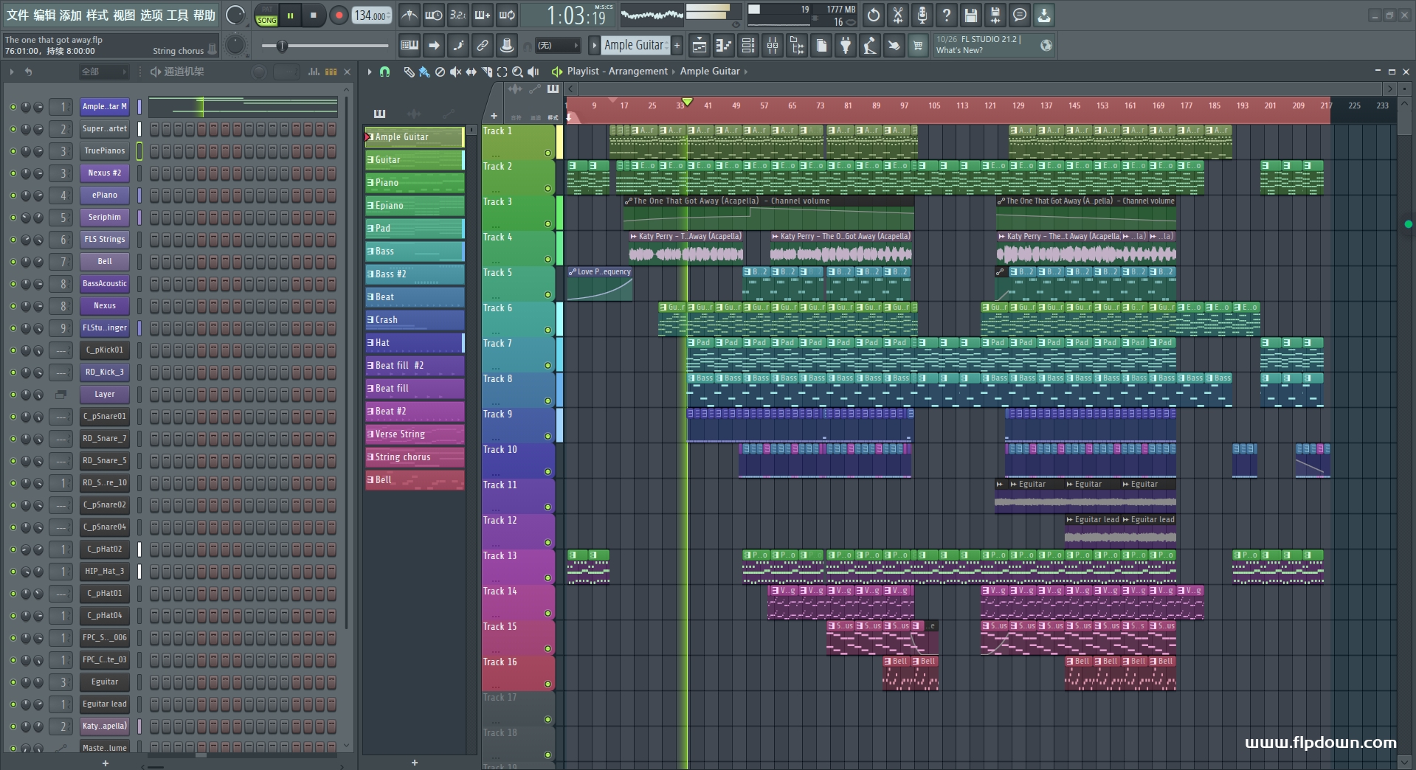Open the channel rack options arrow

coord(12,72)
